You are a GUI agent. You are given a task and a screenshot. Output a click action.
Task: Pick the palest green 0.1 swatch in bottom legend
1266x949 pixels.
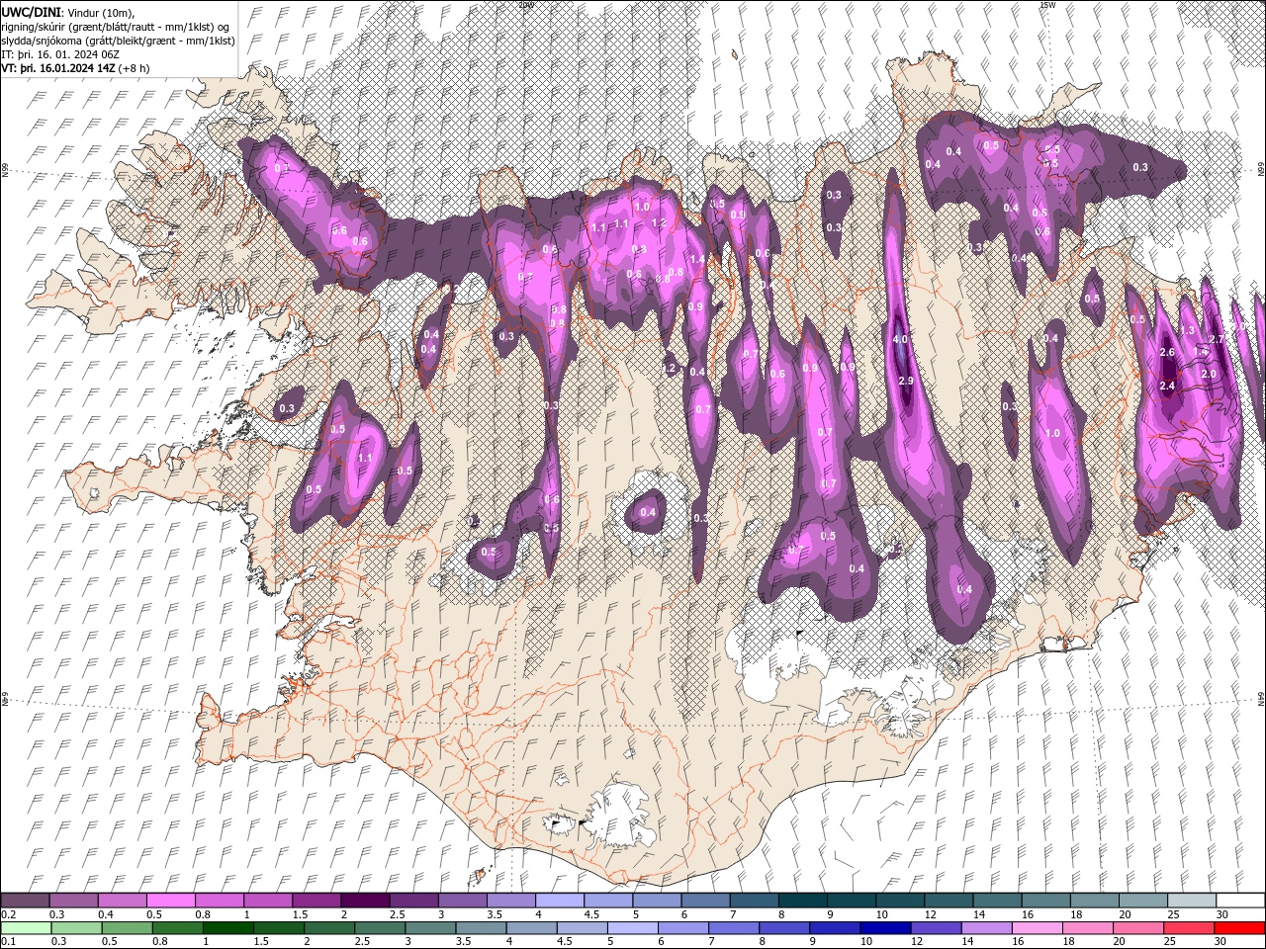(27, 928)
